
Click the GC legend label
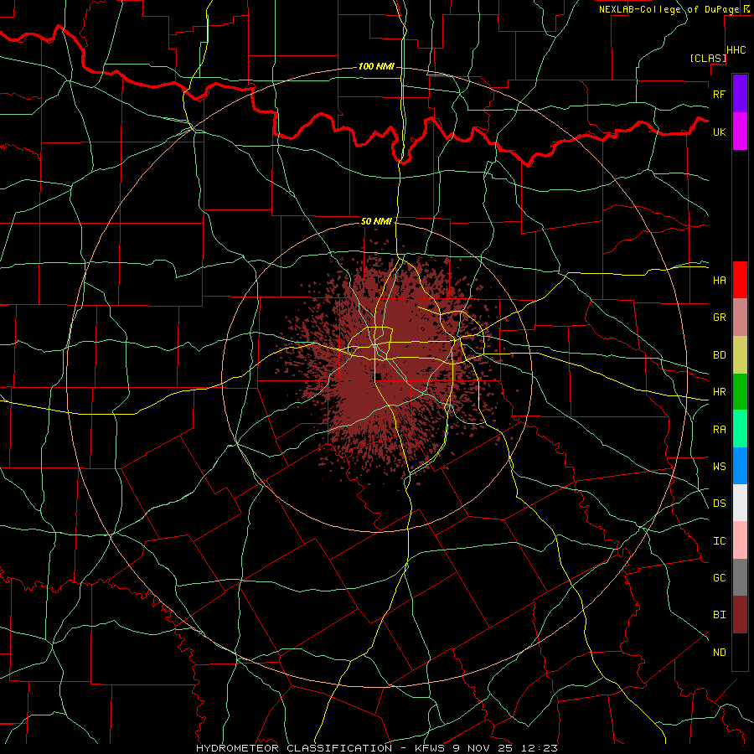point(720,577)
